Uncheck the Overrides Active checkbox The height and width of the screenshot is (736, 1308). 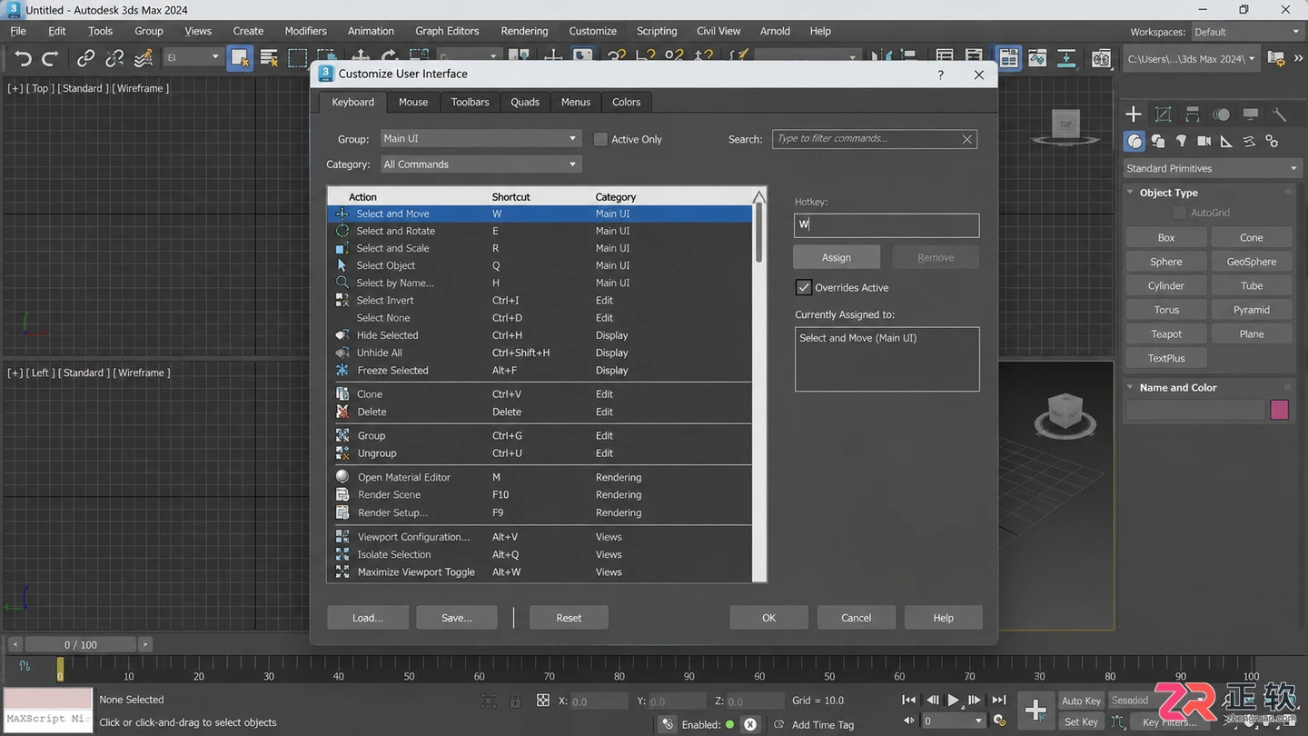[x=803, y=287]
